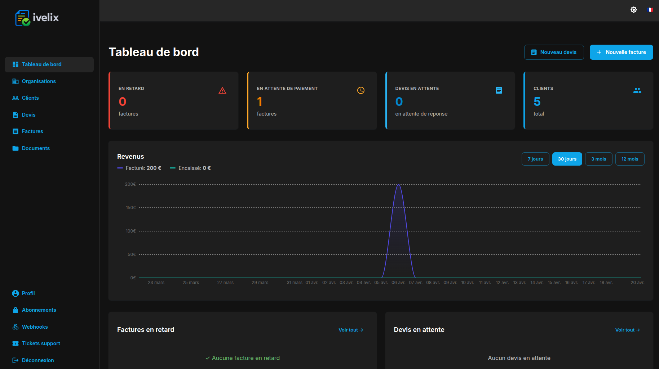Click the orange clock pending payment icon

pyautogui.click(x=361, y=90)
